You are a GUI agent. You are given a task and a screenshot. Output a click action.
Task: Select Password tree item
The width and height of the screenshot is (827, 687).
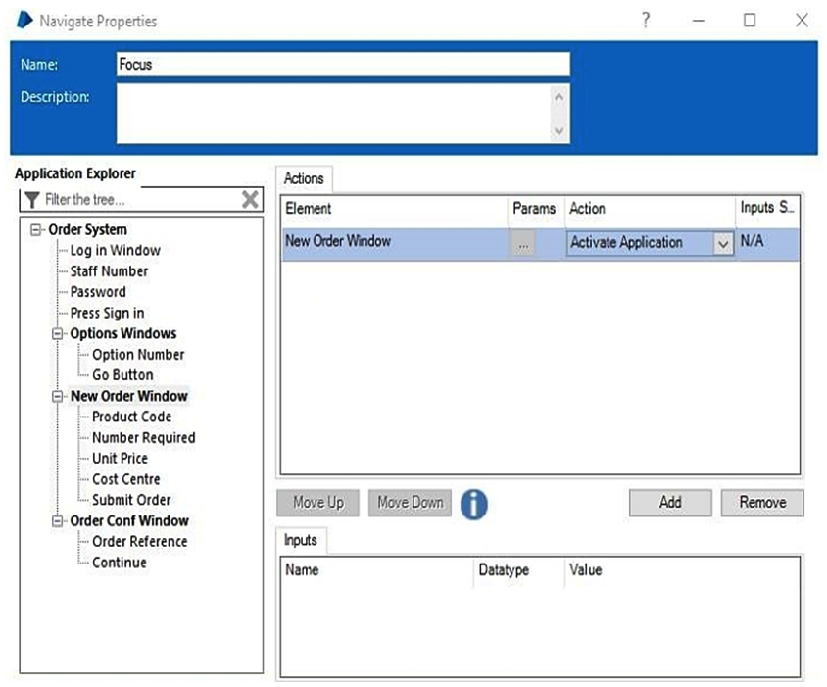click(98, 292)
